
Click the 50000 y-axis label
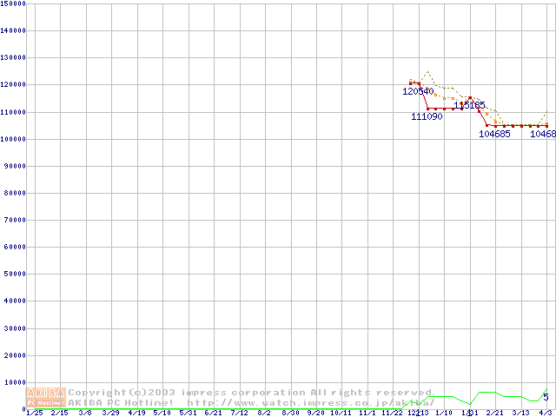tap(15, 275)
